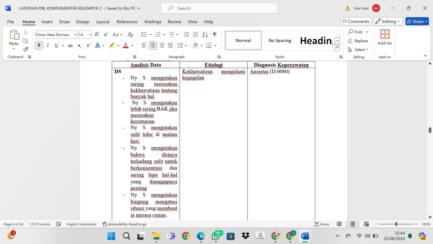
Task: Click Replace in Editing group
Action: (x=358, y=41)
